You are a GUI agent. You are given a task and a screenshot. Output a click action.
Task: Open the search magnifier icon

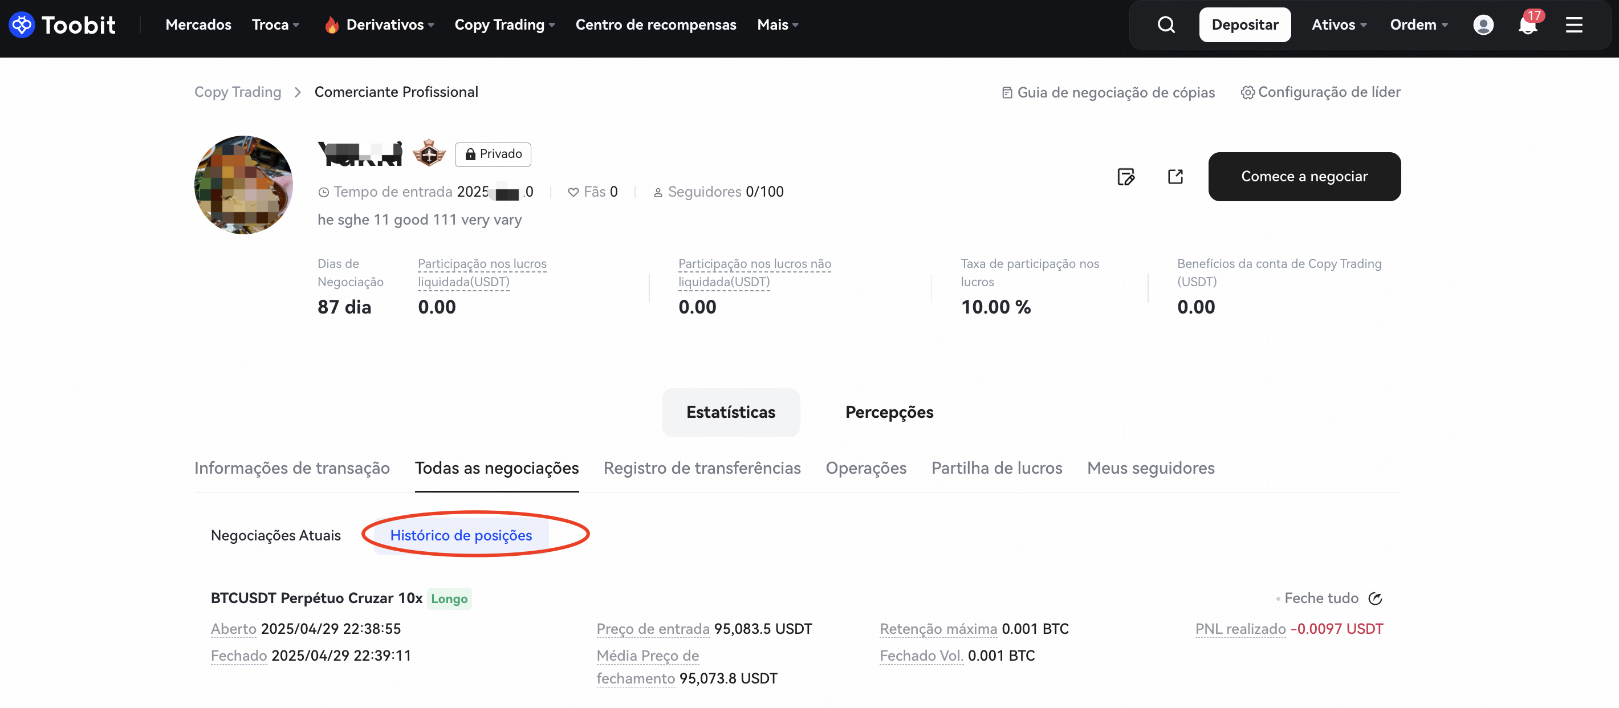[1166, 25]
